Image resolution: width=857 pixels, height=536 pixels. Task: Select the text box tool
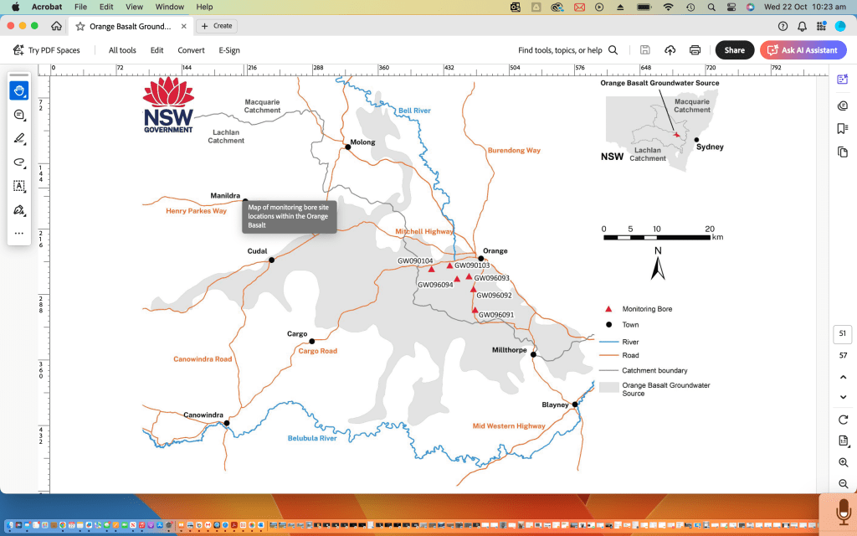click(x=18, y=186)
